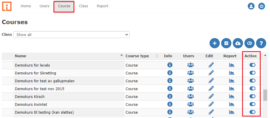Click the vertical scrollbar of the course list
Image resolution: width=270 pixels, height=118 pixels.
tap(265, 95)
